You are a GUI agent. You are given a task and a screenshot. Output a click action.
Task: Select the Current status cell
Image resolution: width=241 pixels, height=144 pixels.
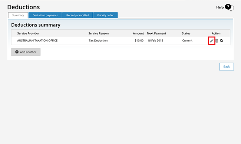(x=187, y=40)
